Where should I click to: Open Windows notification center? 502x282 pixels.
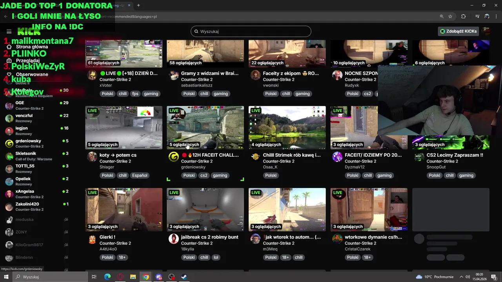[x=494, y=277]
